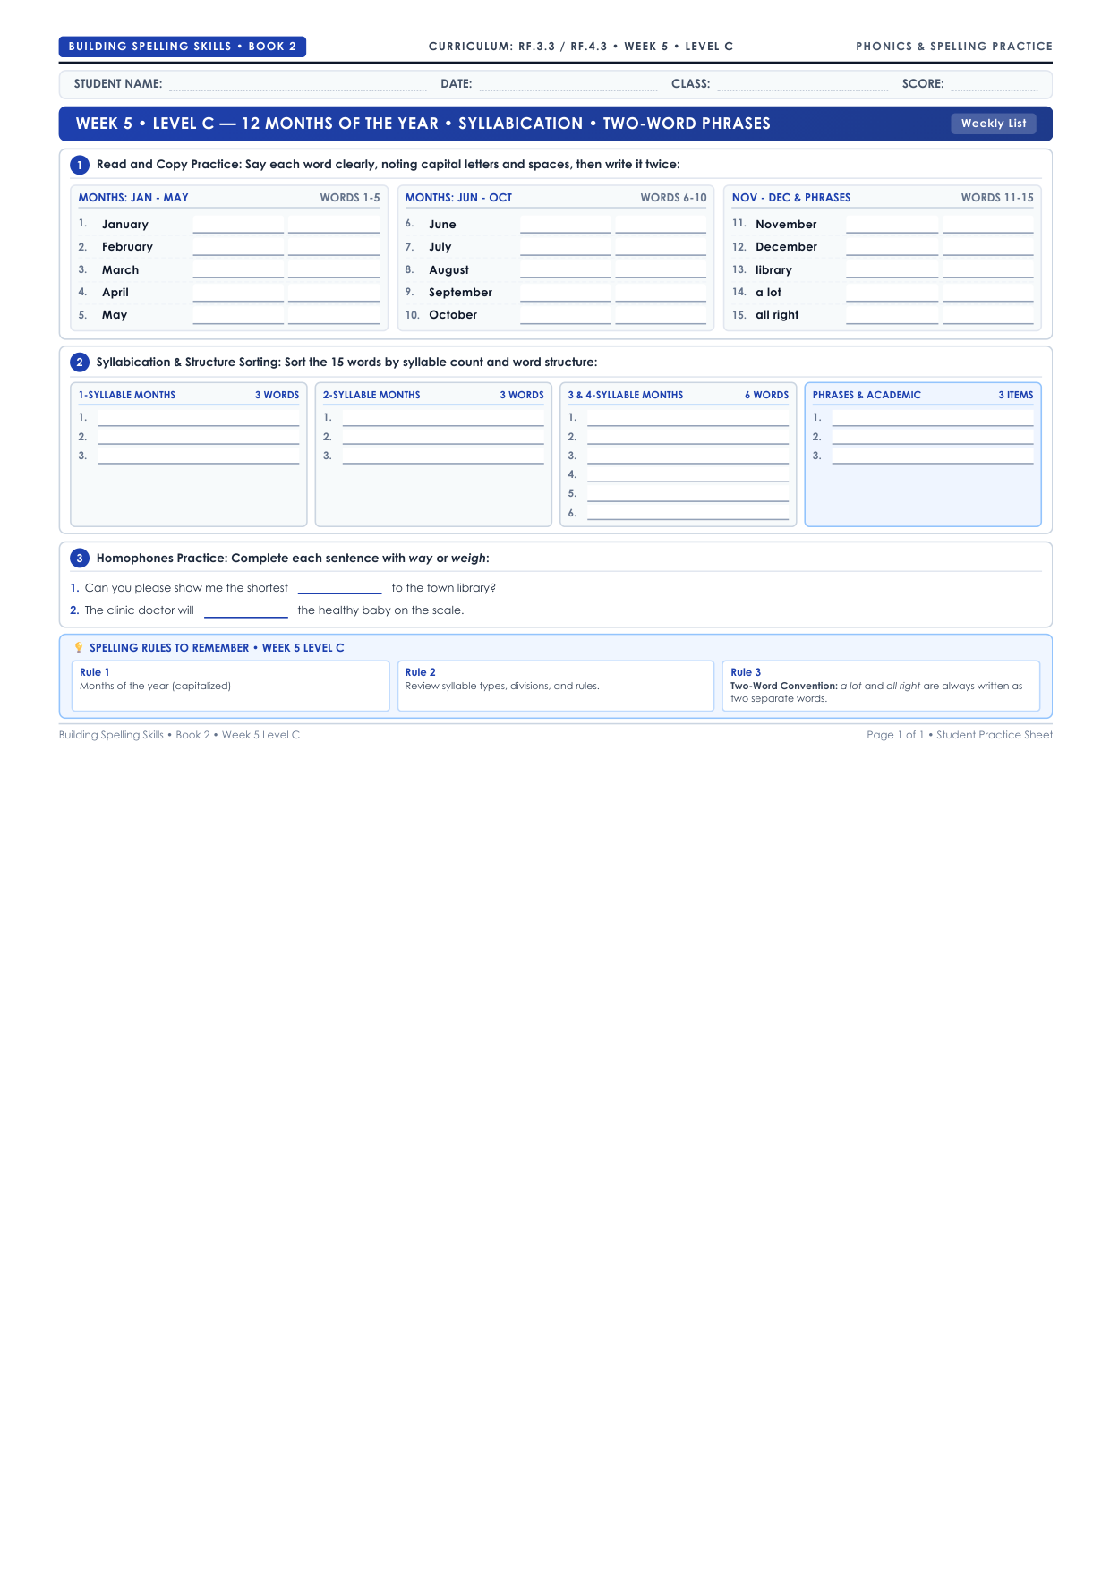Select line 1 under 1-Syllable Months
1110x1570 pixels.
pyautogui.click(x=199, y=418)
